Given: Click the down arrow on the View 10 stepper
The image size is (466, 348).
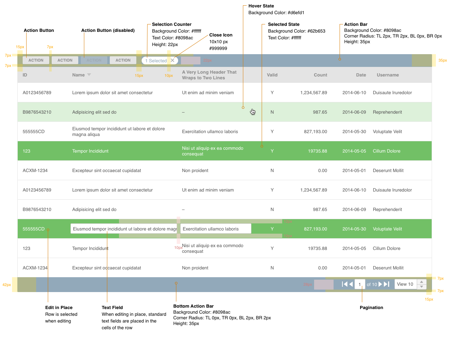Looking at the screenshot, I should [x=421, y=287].
